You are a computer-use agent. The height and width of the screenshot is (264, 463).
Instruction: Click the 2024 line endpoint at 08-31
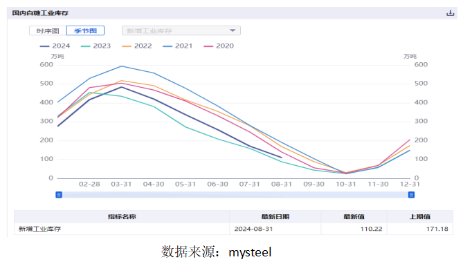[x=282, y=158]
